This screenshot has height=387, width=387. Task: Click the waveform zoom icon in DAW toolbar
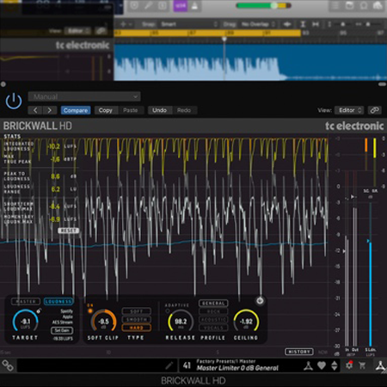(287, 24)
